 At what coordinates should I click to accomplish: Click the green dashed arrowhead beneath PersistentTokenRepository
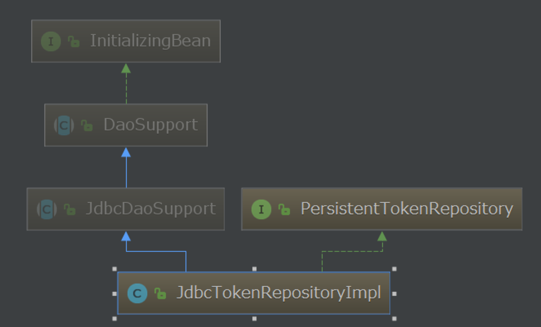pos(382,236)
